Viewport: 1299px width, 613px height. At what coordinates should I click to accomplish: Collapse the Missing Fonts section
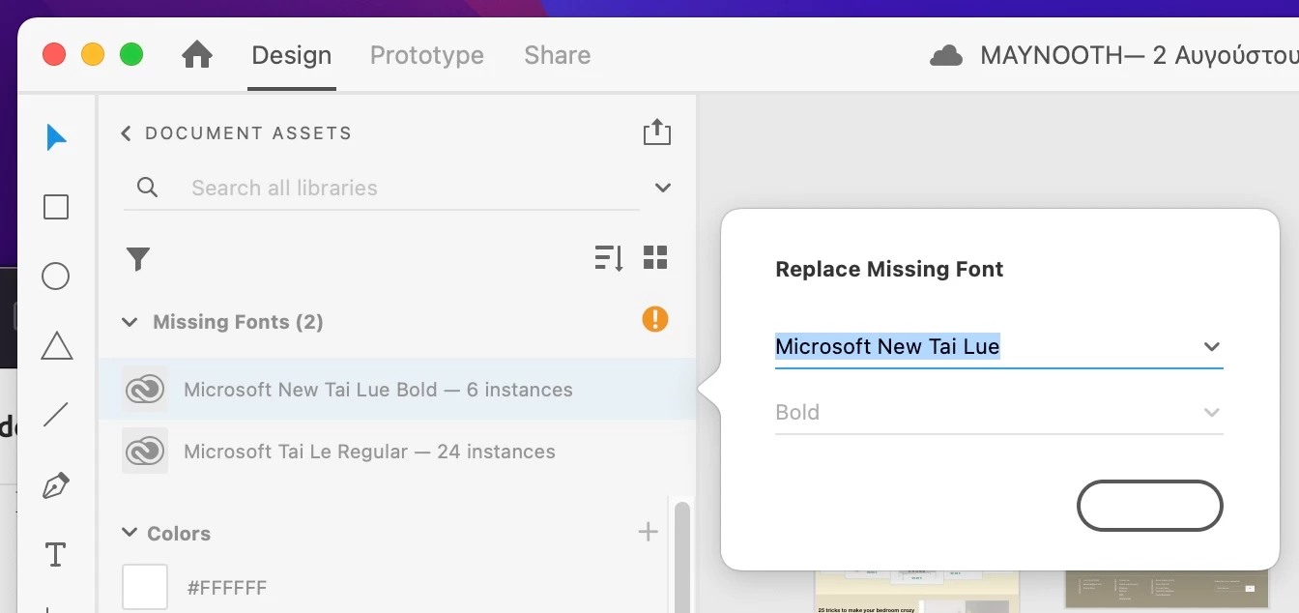tap(130, 322)
